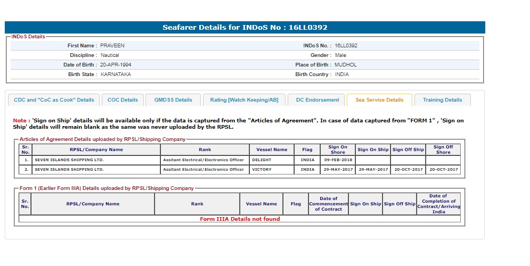Click the "Form IIIA Details not found" message
Screen dimensions: 530x266
(x=240, y=219)
